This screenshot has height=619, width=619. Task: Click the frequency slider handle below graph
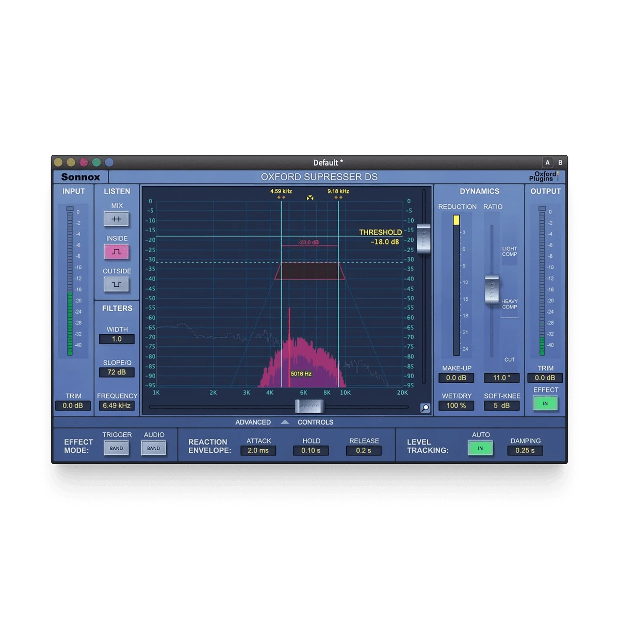(309, 406)
